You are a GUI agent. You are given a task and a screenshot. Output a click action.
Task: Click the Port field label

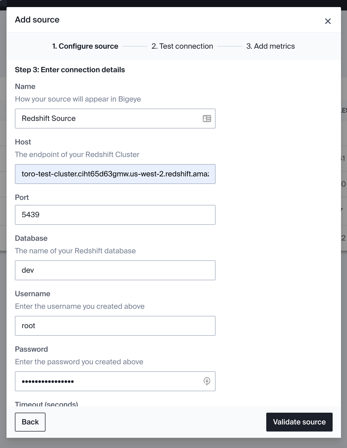click(22, 198)
